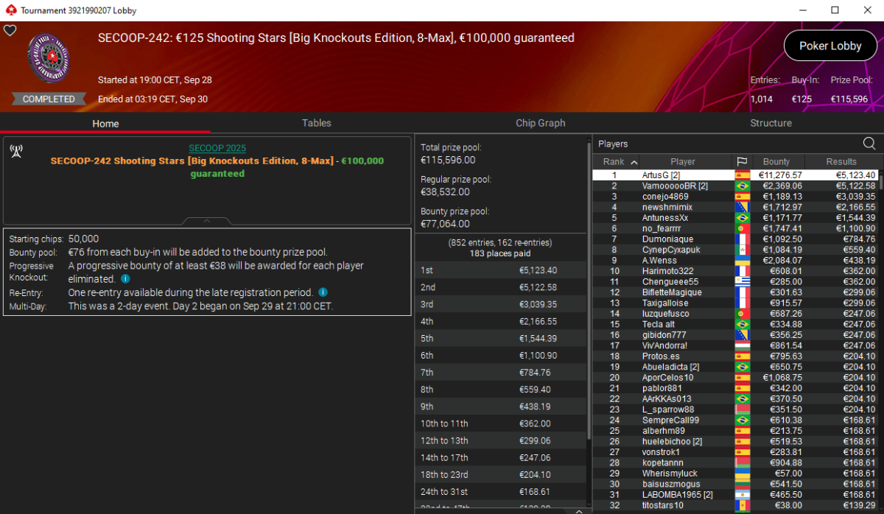Click the Re-Entry info icon
The image size is (884, 514).
click(323, 292)
